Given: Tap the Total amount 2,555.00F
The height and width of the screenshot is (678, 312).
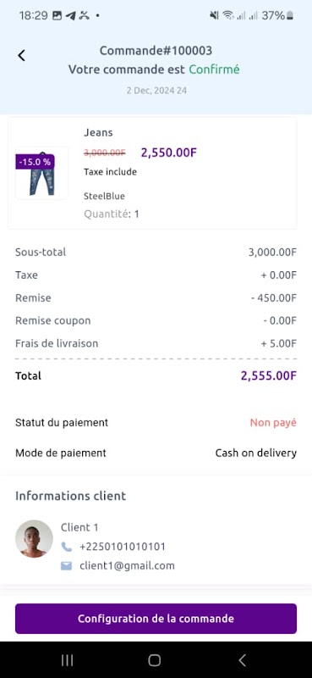Looking at the screenshot, I should (268, 375).
